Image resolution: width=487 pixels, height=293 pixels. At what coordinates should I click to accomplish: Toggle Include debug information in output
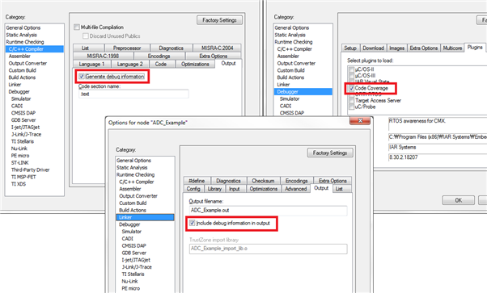pos(193,223)
